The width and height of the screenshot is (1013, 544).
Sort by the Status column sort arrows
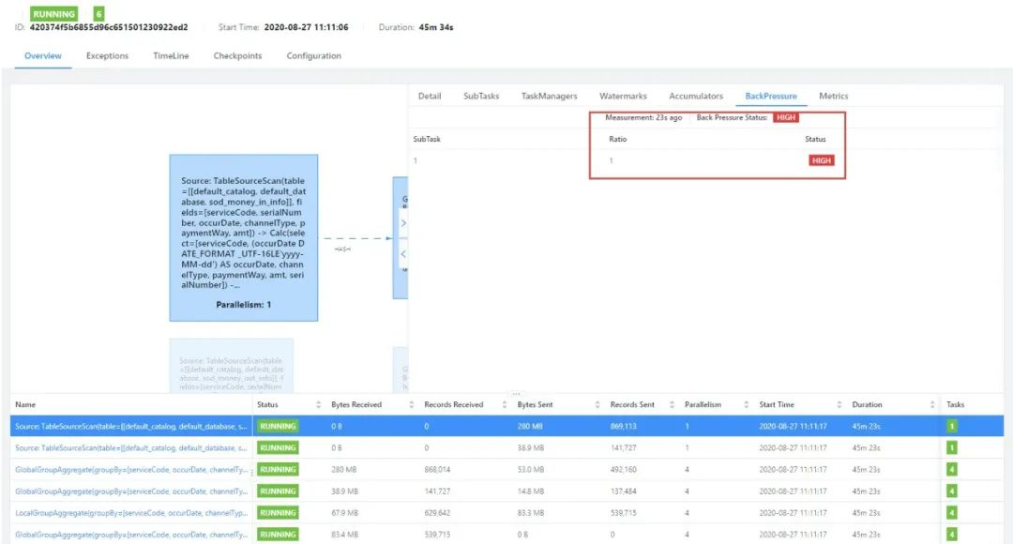[318, 405]
